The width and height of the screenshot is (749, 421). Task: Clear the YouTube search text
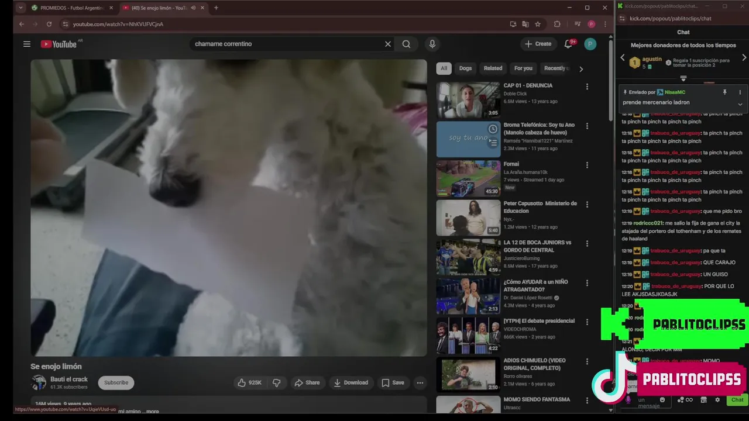point(387,44)
